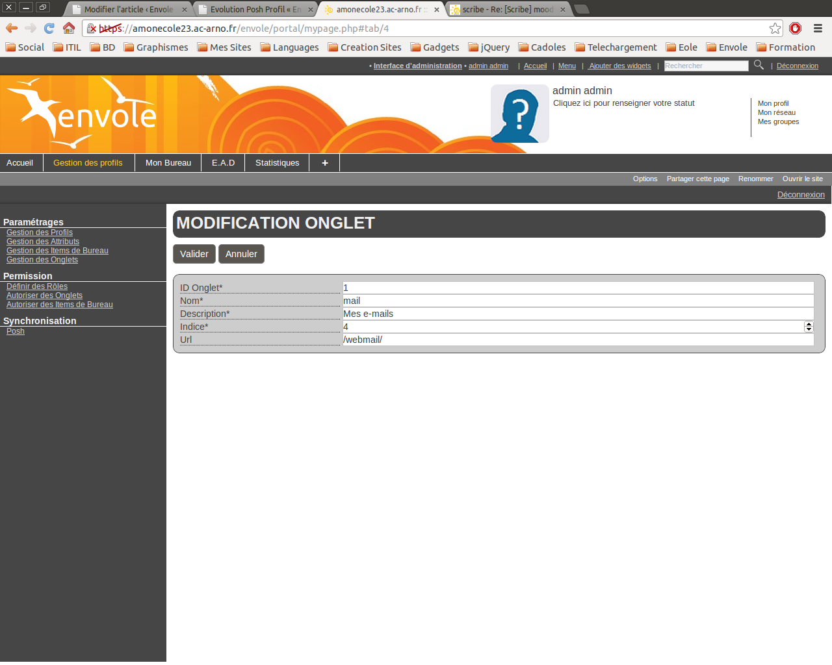Bookmark this page with the star icon
832x665 pixels.
click(x=775, y=28)
